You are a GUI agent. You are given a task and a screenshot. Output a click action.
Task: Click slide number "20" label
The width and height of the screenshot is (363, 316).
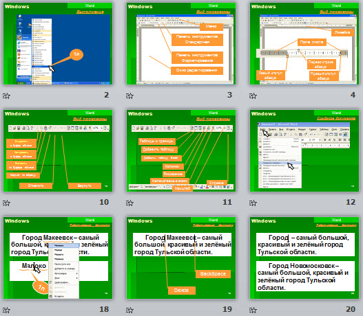click(351, 309)
